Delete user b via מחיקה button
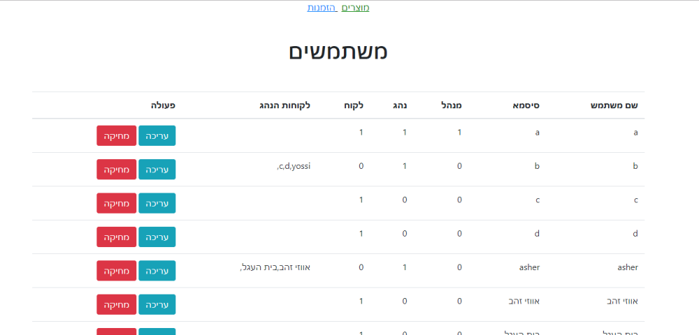The image size is (699, 335). click(116, 170)
